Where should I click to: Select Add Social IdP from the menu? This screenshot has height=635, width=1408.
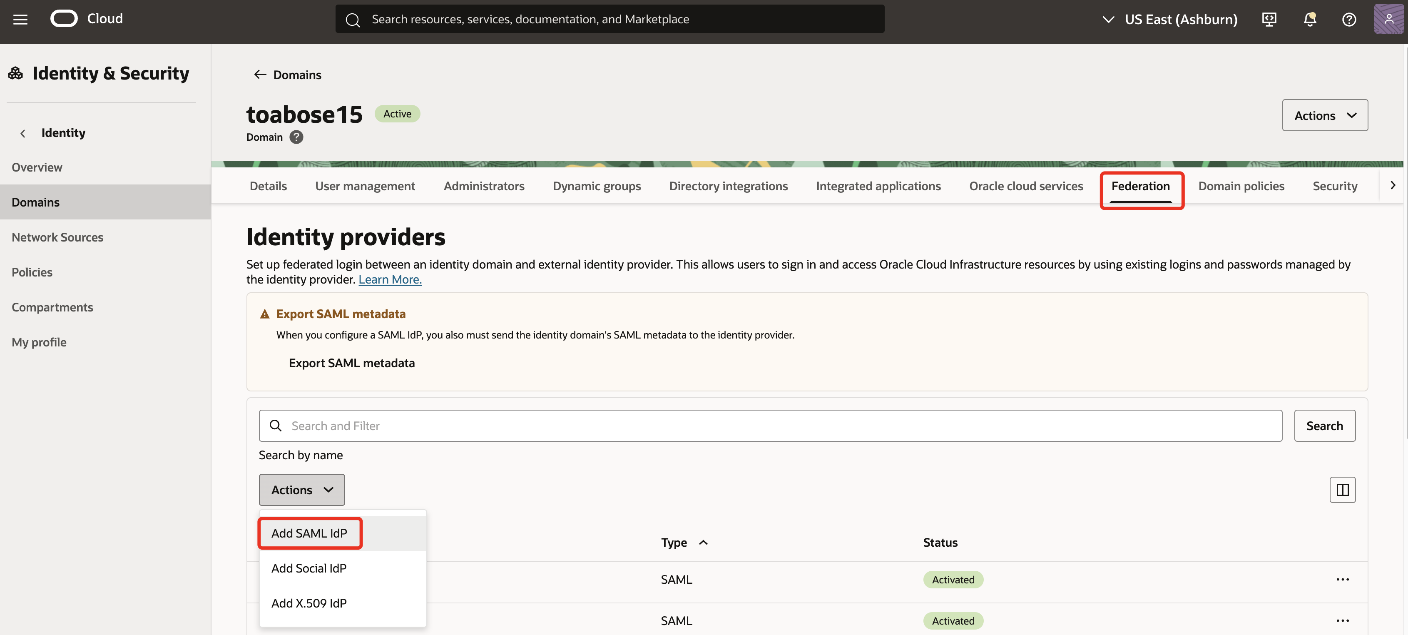309,568
